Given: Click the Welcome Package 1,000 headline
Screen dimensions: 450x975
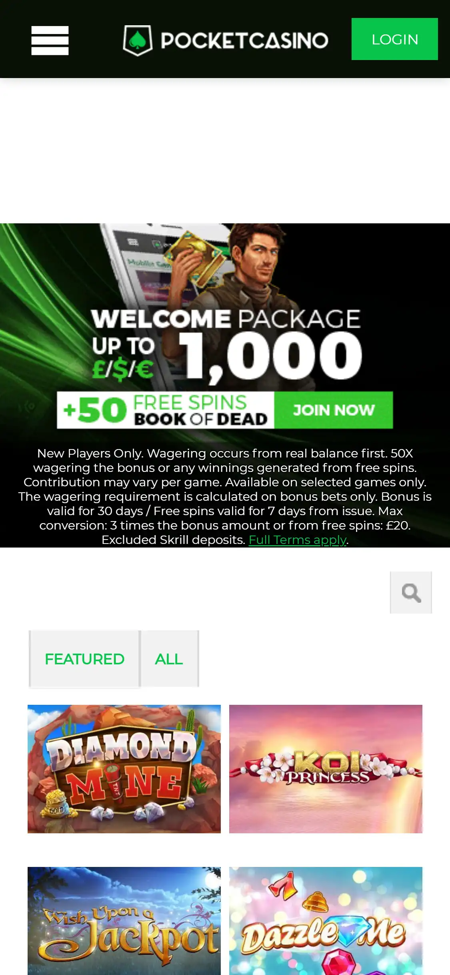Looking at the screenshot, I should (227, 344).
